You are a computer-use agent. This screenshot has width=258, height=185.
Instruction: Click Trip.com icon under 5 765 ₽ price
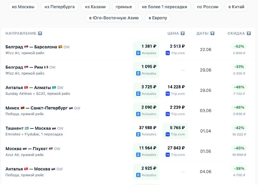(167, 134)
